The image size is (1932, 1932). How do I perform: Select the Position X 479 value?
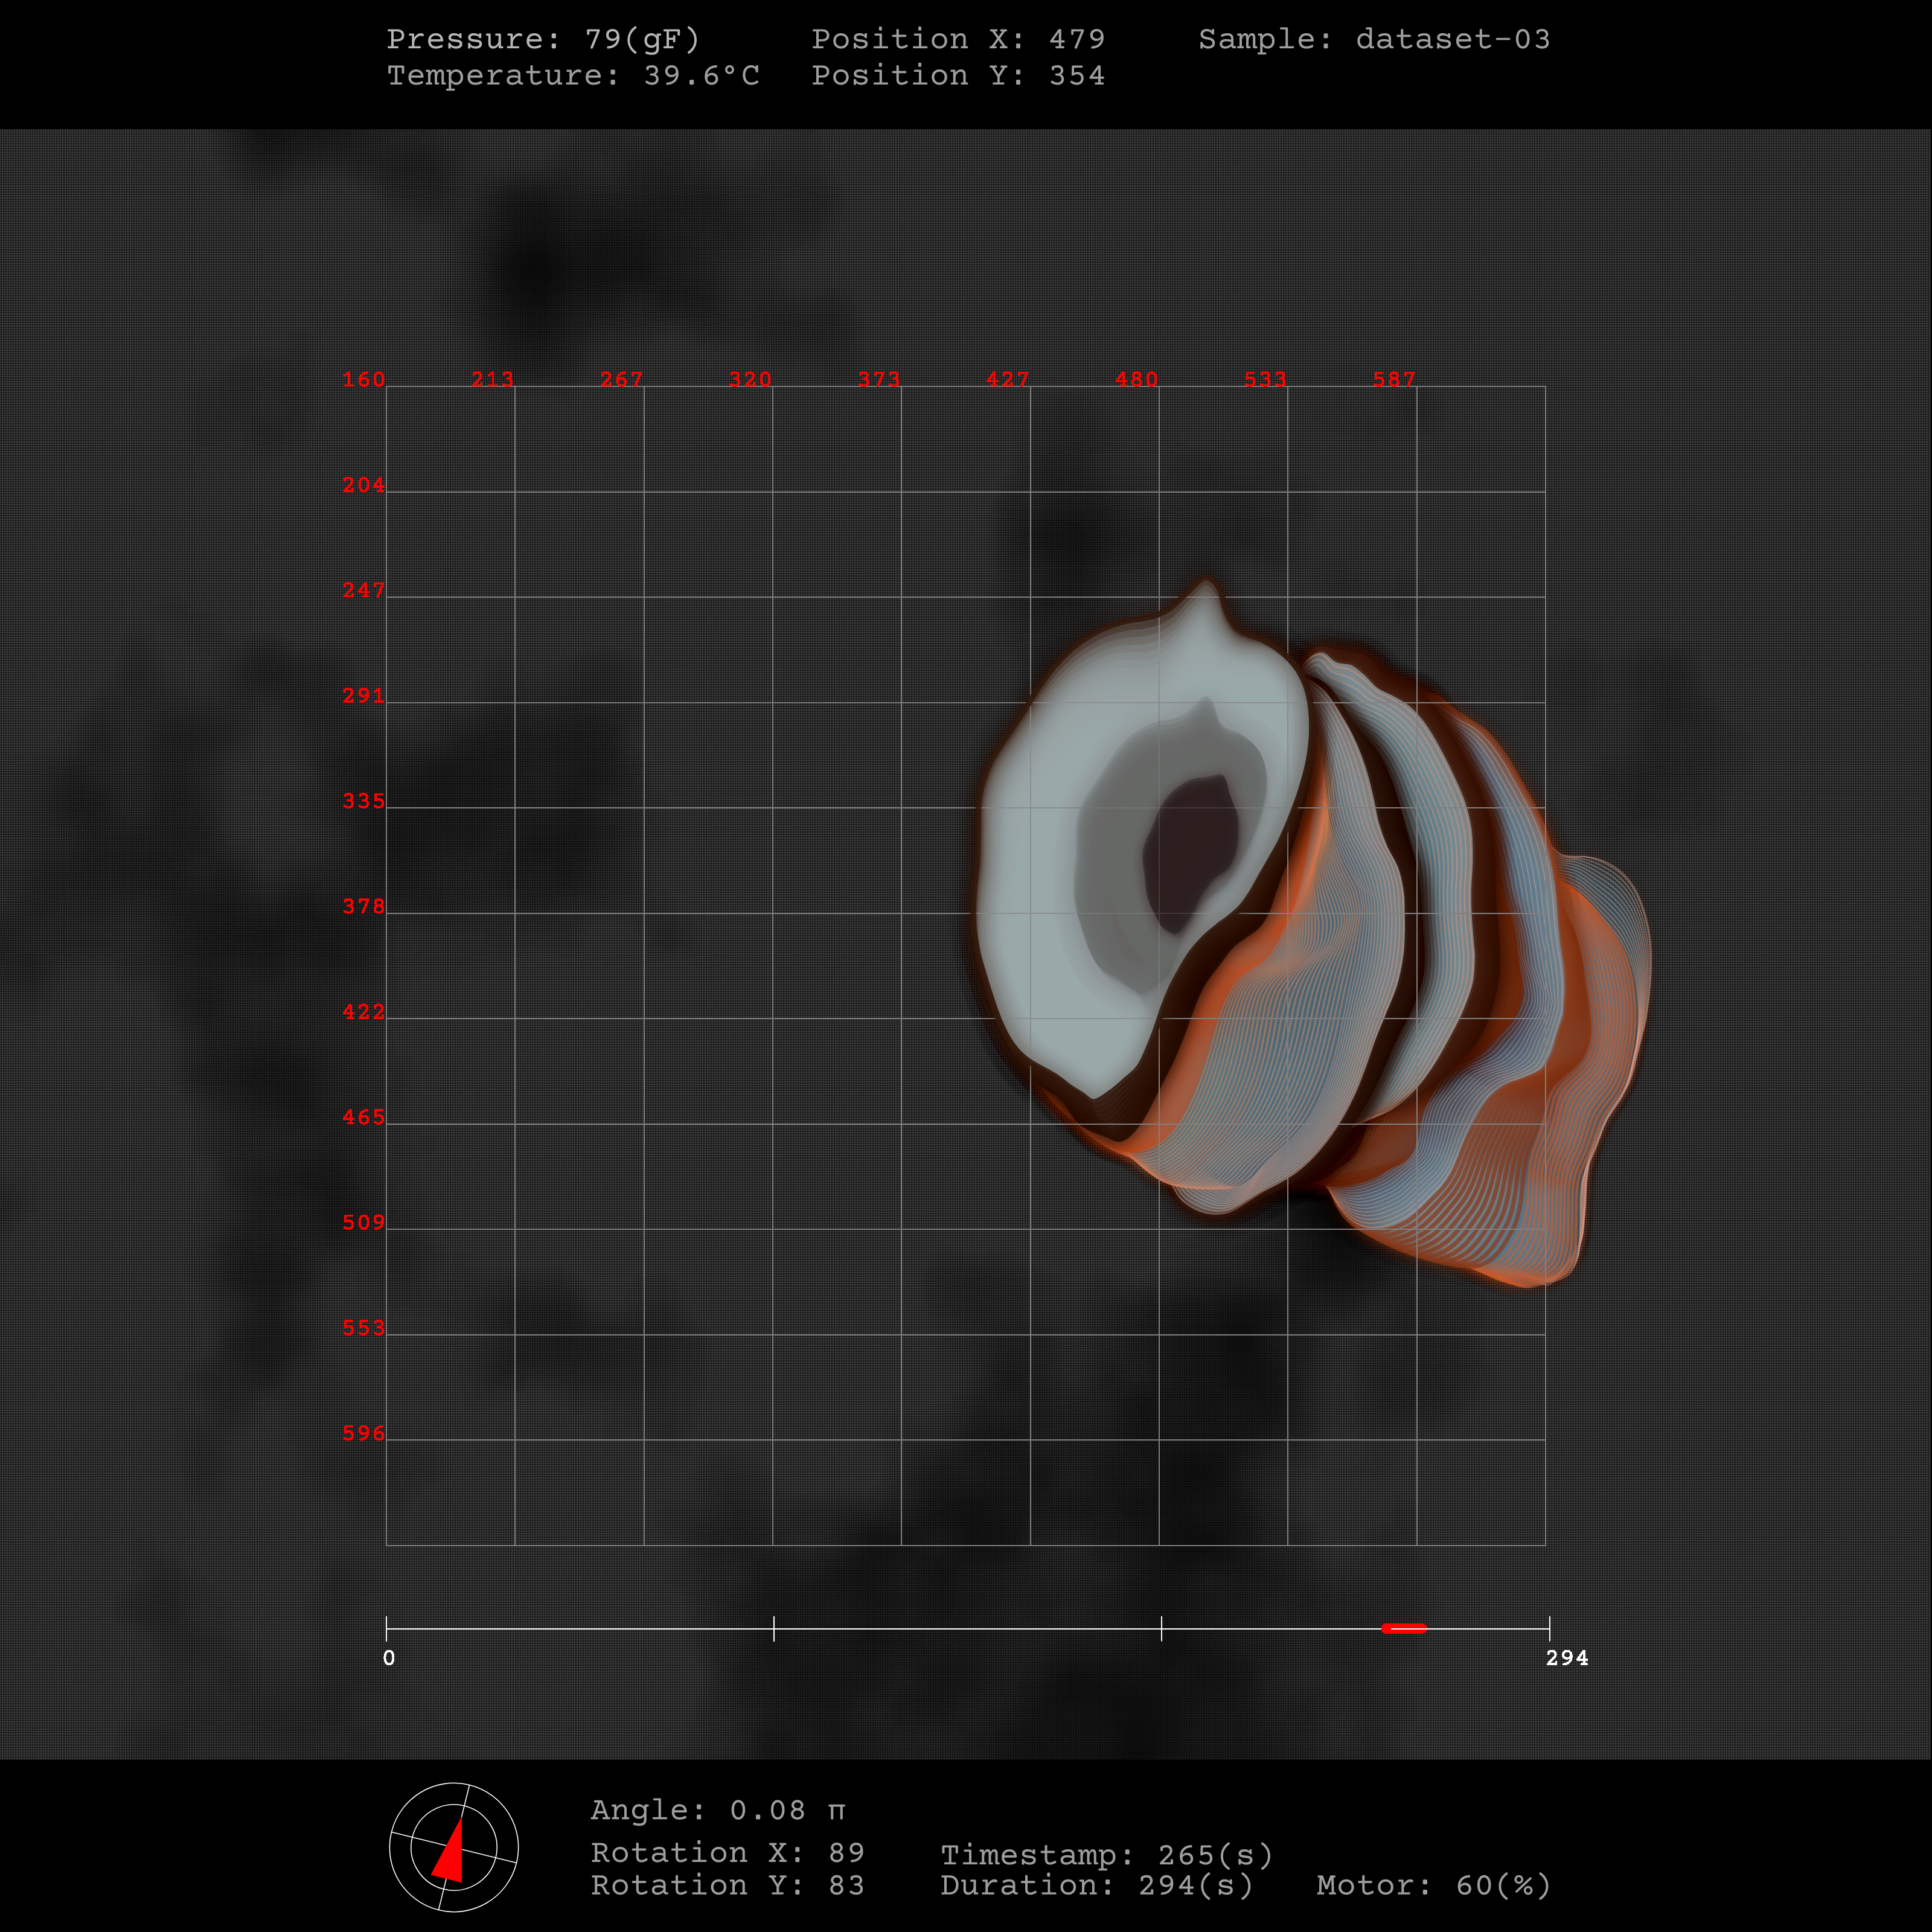tap(1076, 39)
